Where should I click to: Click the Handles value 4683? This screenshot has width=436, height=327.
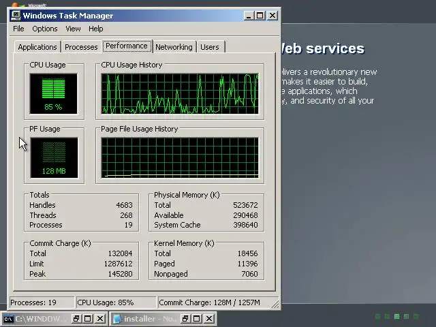pyautogui.click(x=124, y=205)
